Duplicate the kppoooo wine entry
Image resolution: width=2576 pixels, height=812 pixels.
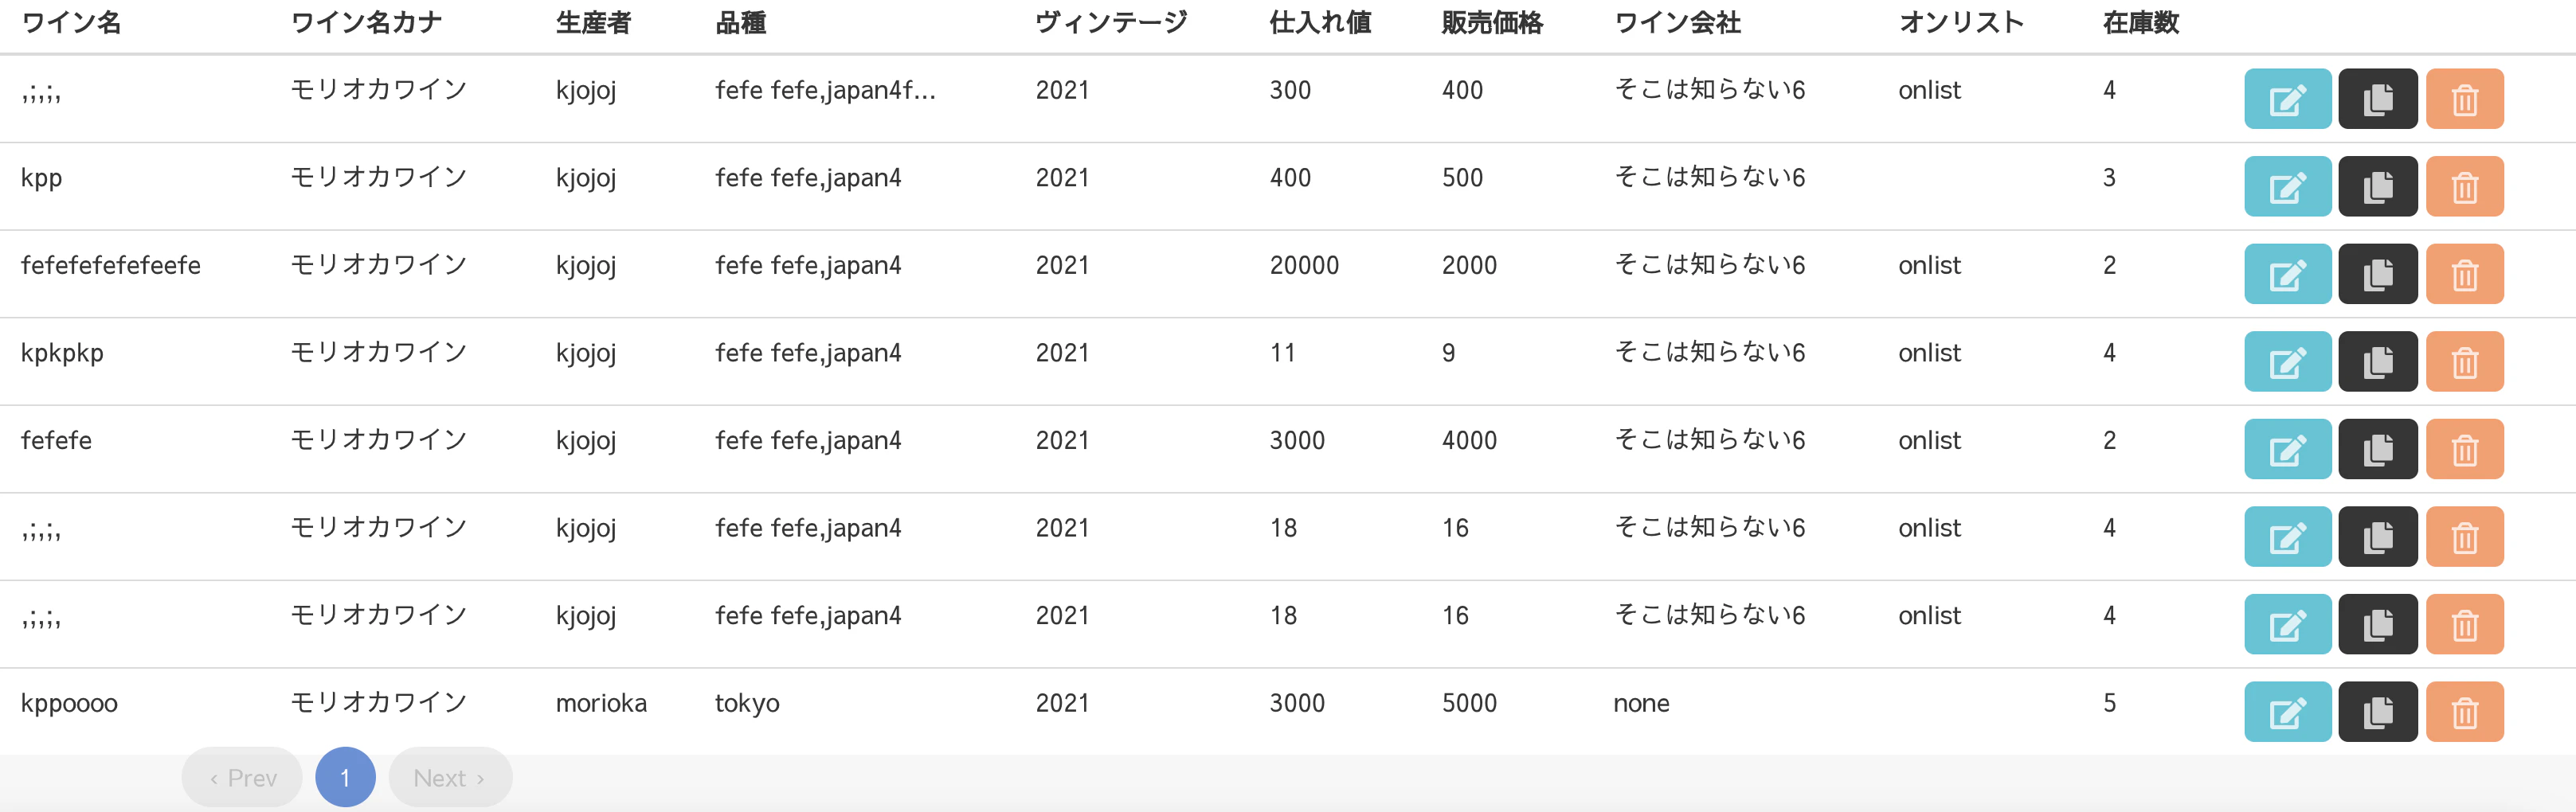pos(2378,711)
